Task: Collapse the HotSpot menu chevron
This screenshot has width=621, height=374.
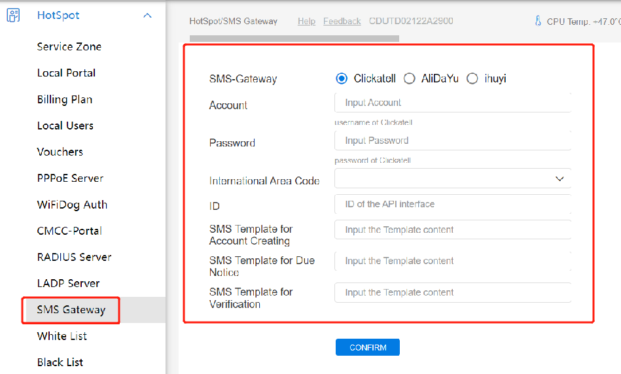Action: click(147, 16)
